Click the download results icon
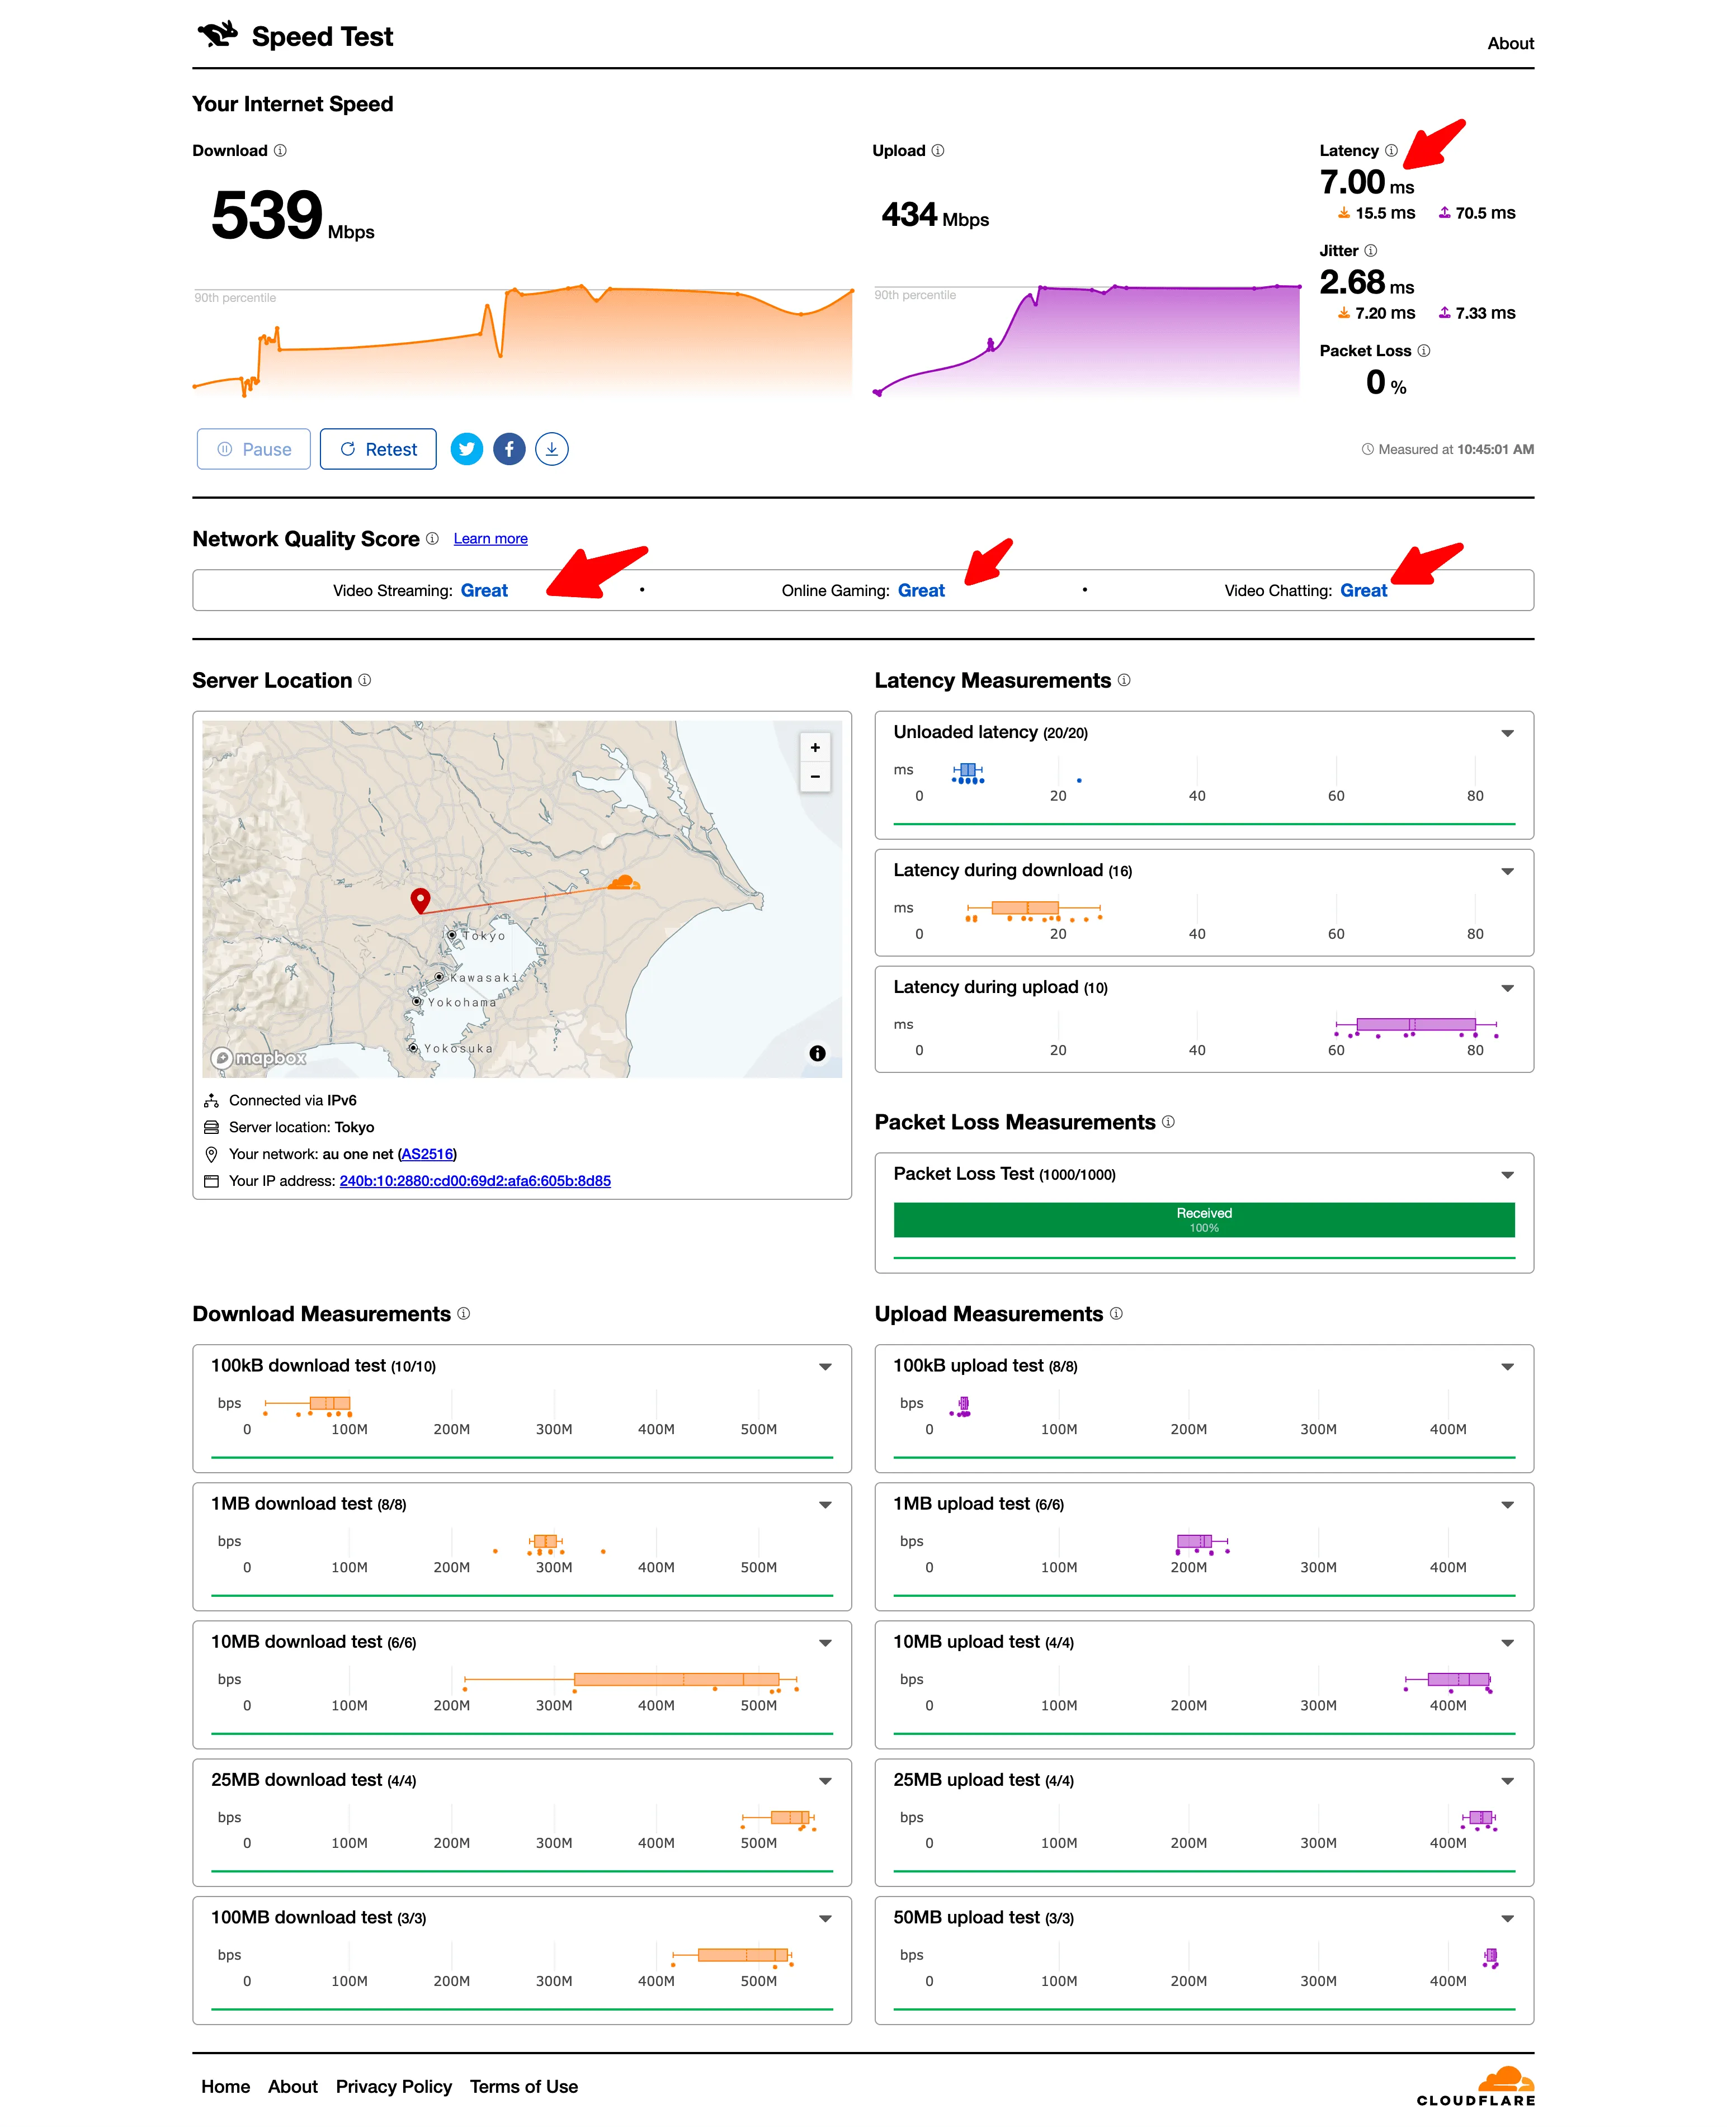Viewport: 1727px width, 2128px height. [552, 450]
